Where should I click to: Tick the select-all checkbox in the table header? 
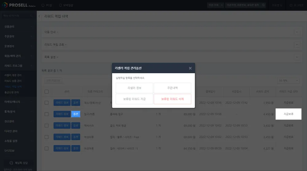(47, 92)
